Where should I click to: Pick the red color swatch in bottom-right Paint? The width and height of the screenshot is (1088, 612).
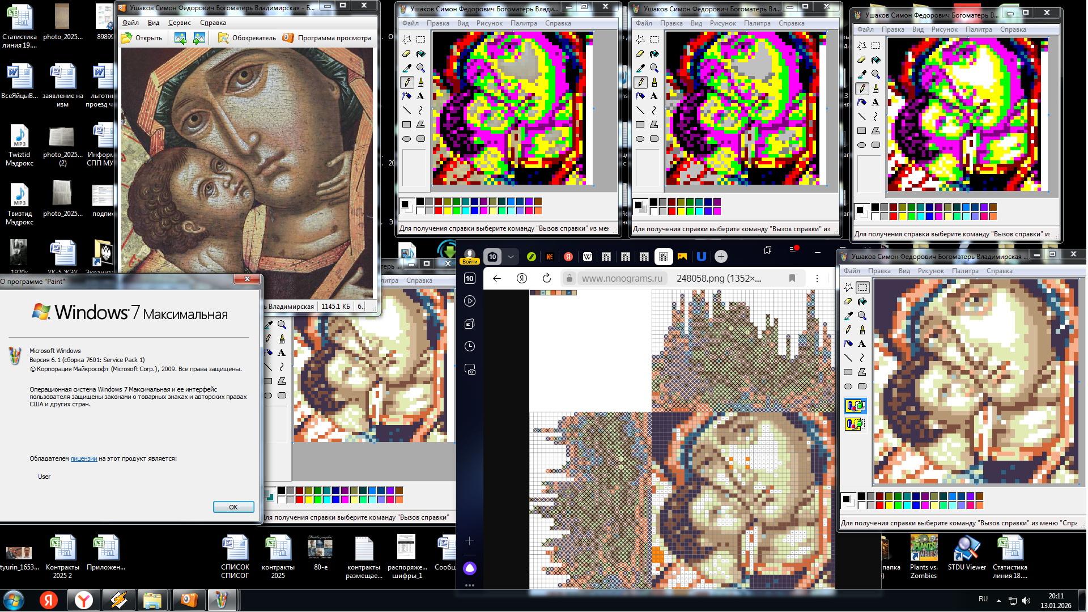(879, 505)
